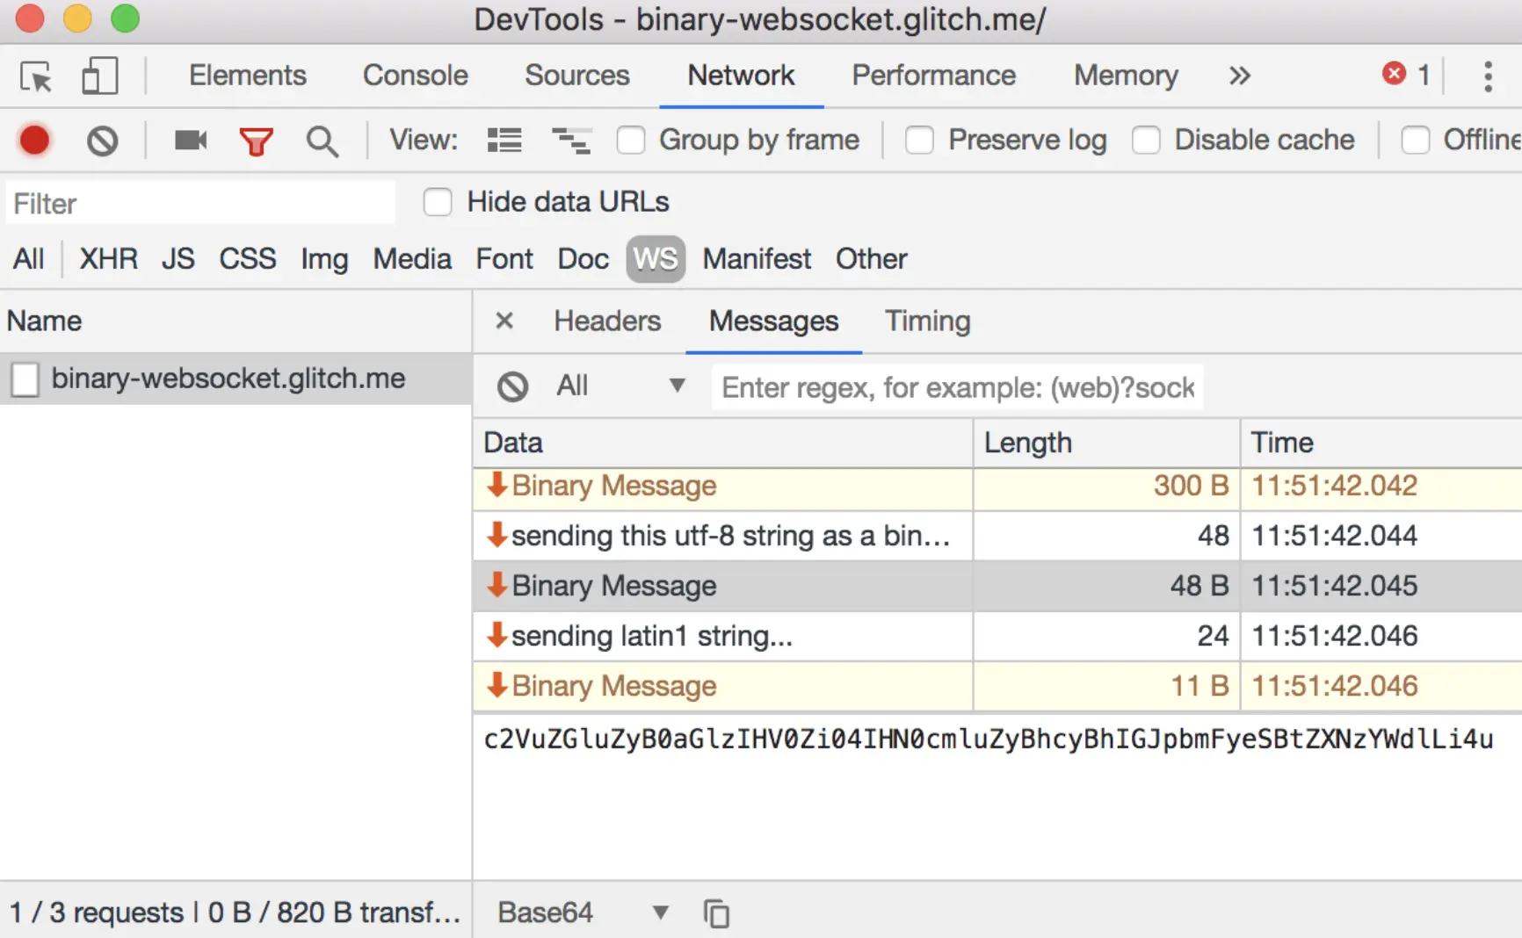Open the DevTools three-dot menu
Image resolution: width=1522 pixels, height=938 pixels.
(x=1488, y=76)
